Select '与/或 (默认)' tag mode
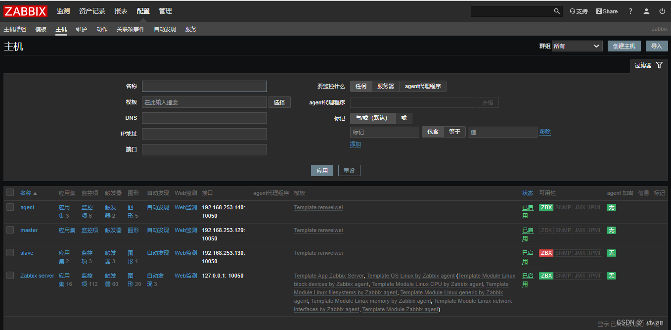The image size is (671, 330). tap(373, 118)
